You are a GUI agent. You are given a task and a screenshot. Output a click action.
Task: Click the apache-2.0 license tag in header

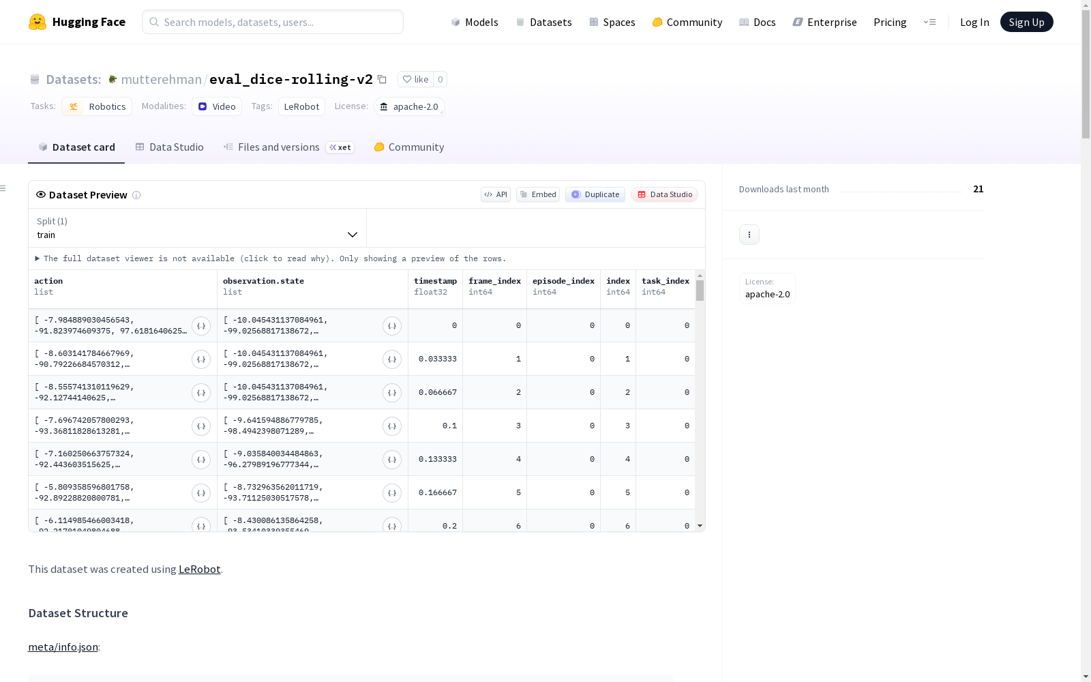409,106
